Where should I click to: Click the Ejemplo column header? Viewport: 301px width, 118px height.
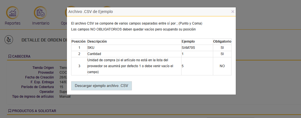[188, 41]
